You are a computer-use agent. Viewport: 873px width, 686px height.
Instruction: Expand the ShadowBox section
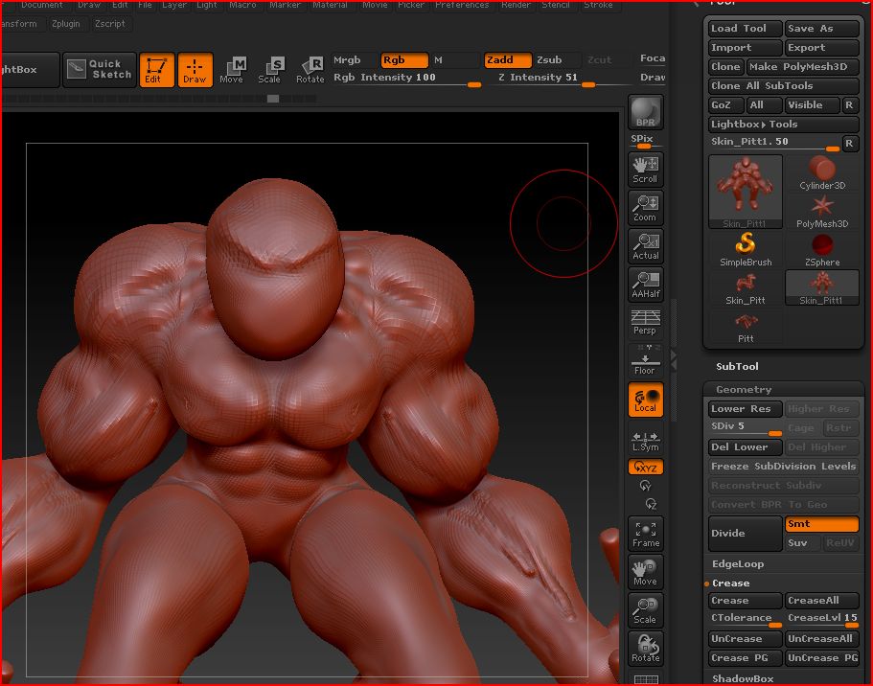[x=743, y=678]
